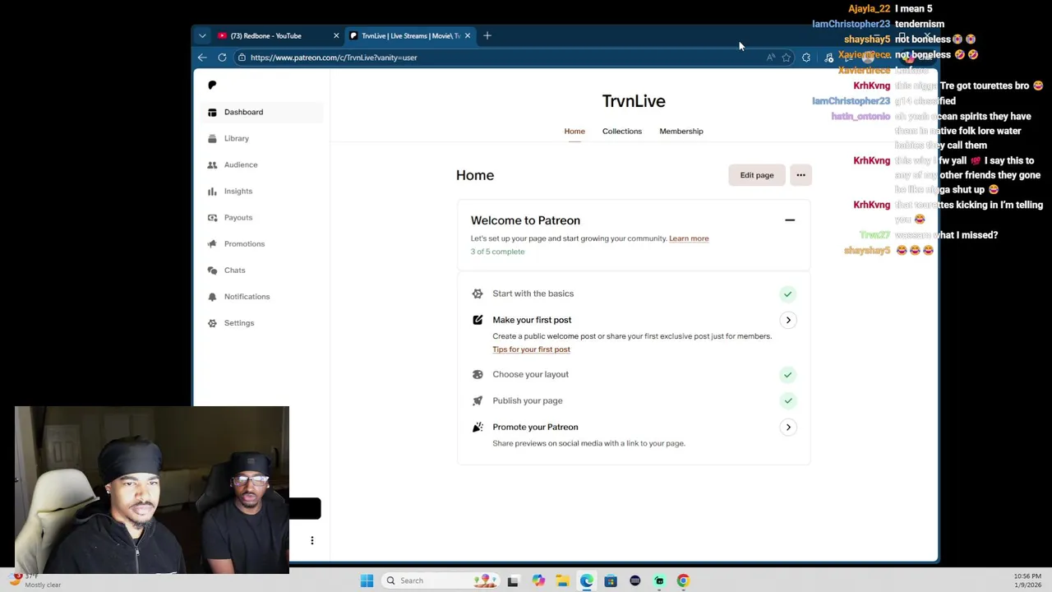The height and width of the screenshot is (592, 1052).
Task: Switch to the Collections tab
Action: click(622, 132)
